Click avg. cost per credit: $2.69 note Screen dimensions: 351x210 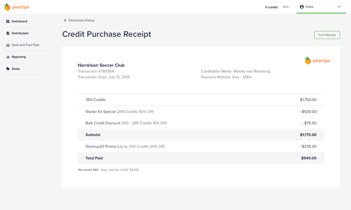tap(120, 170)
